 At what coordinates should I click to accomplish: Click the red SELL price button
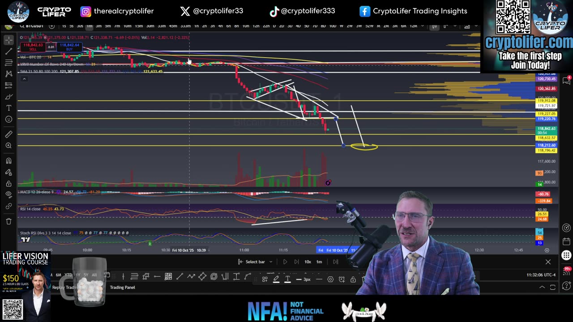coord(33,47)
